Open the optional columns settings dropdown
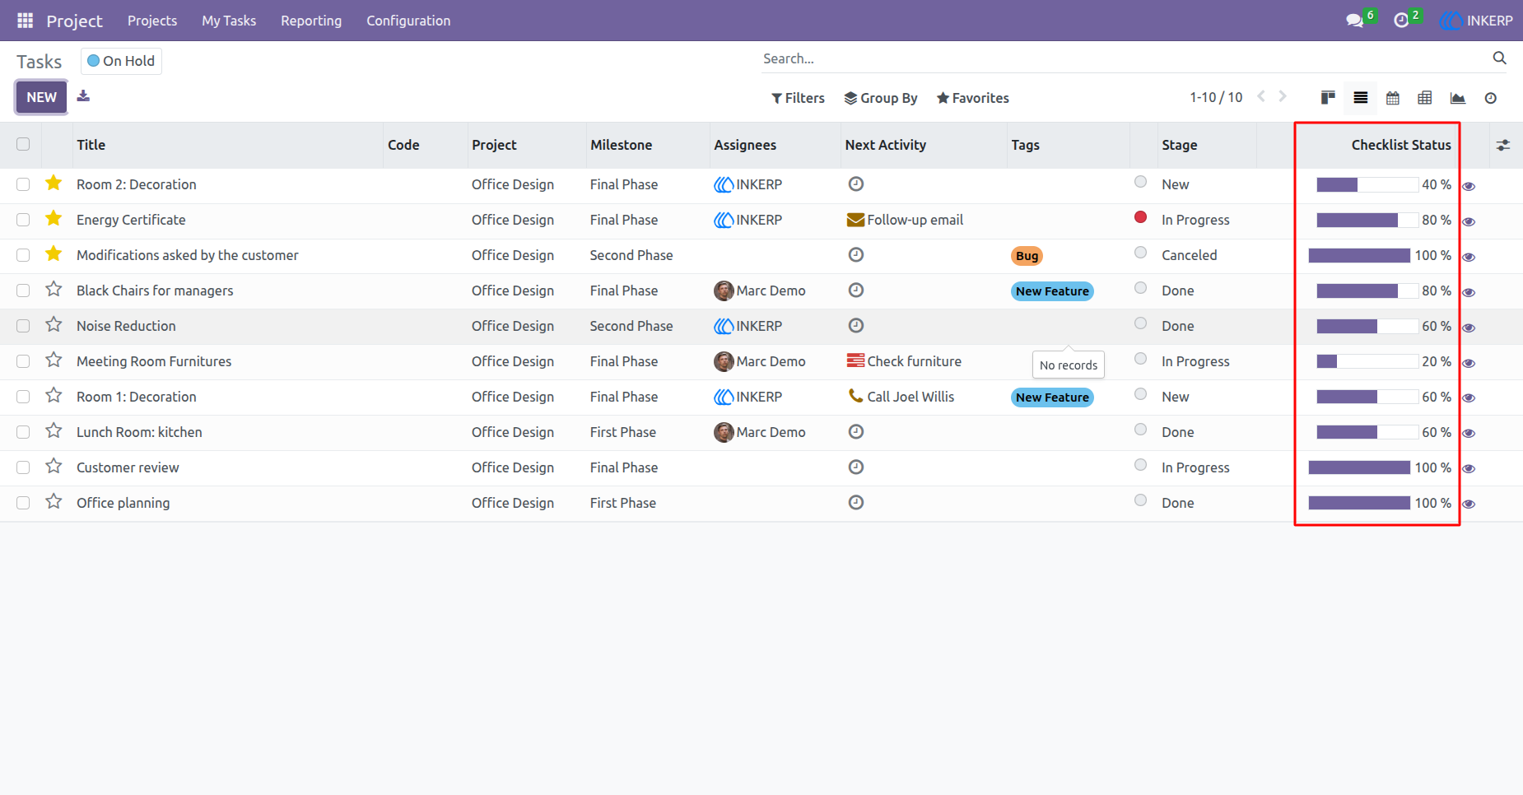 pyautogui.click(x=1503, y=145)
